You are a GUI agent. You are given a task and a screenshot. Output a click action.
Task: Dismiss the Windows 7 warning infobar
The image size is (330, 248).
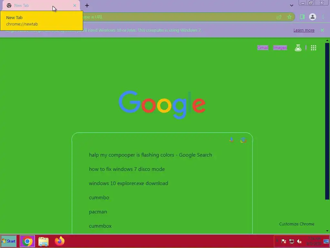click(322, 30)
